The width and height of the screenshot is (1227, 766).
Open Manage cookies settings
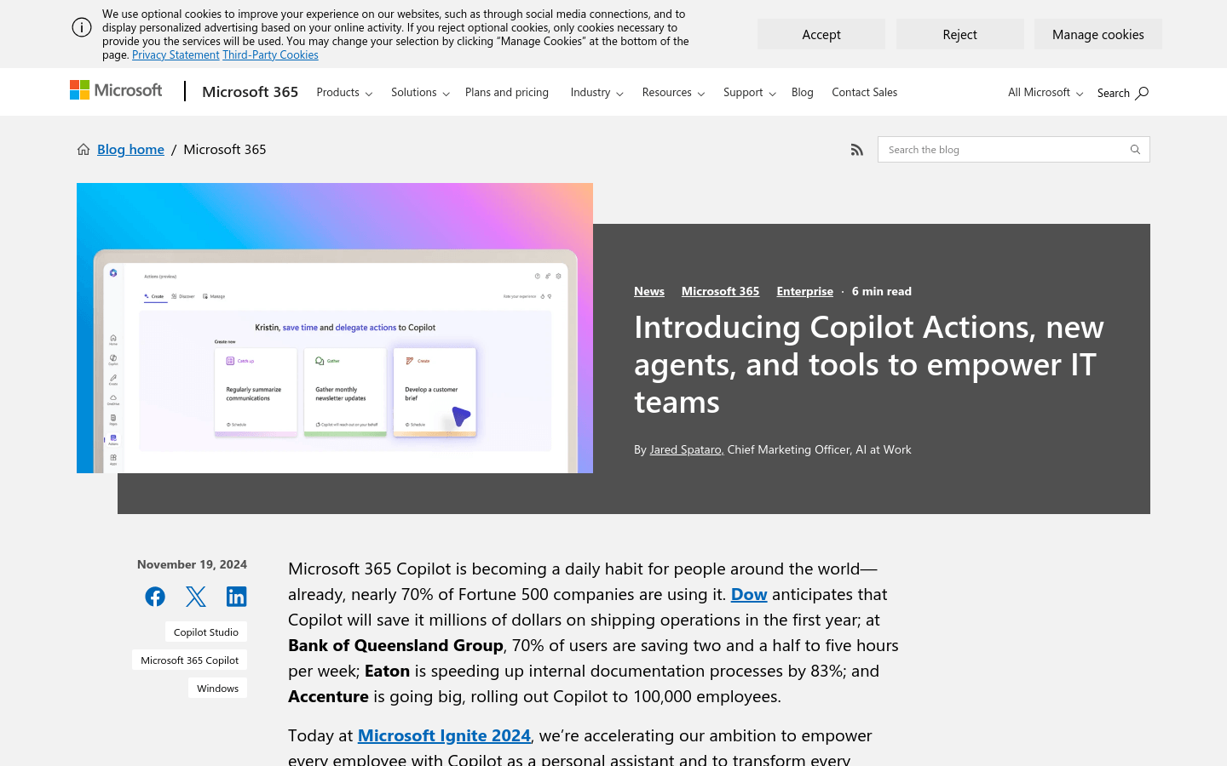[1098, 34]
